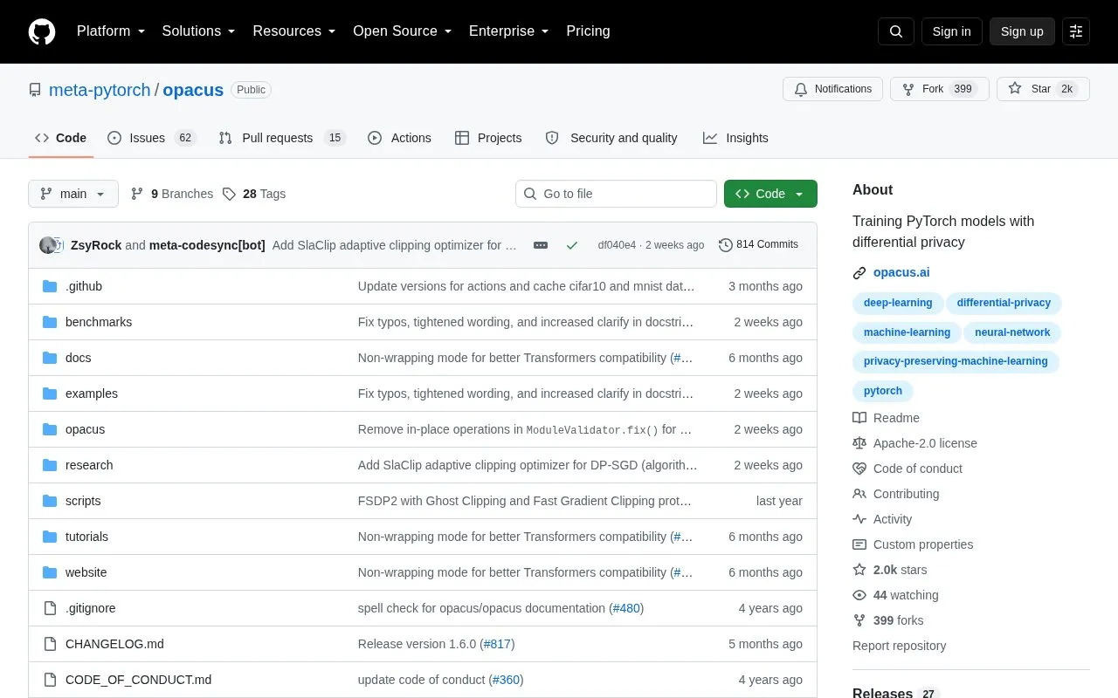Open the Pricing page link
This screenshot has width=1118, height=698.
coord(588,31)
